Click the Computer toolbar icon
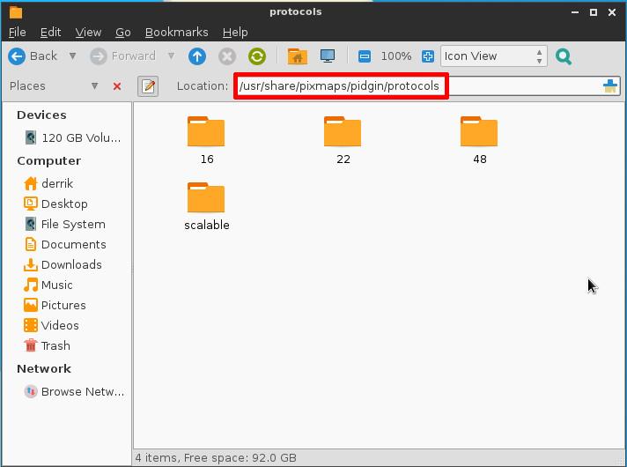Viewport: 627px width, 467px height. [328, 56]
